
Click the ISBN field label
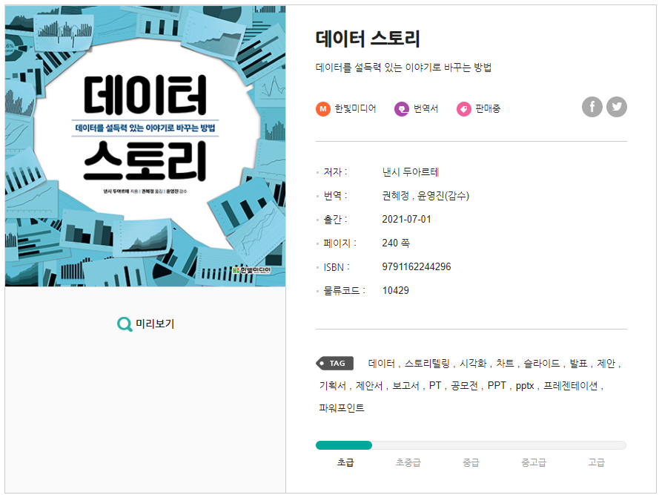(x=337, y=267)
